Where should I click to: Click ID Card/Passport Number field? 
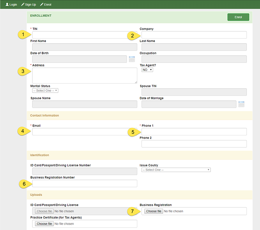(84, 171)
